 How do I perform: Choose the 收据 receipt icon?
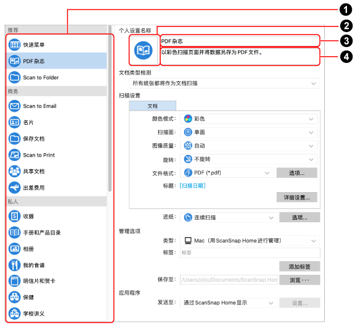(15, 216)
